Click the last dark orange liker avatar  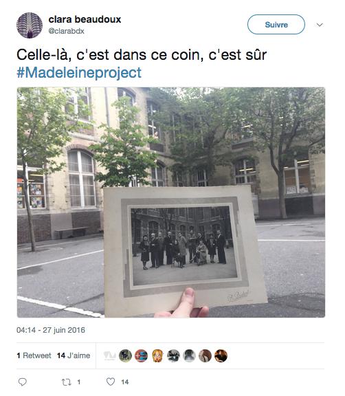[x=221, y=355]
